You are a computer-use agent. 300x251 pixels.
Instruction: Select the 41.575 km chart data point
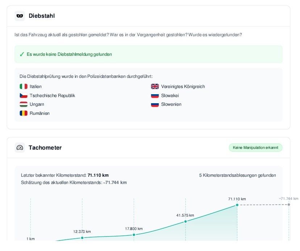point(186,222)
